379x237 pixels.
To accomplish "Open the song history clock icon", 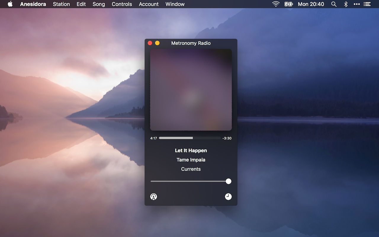I will click(228, 196).
